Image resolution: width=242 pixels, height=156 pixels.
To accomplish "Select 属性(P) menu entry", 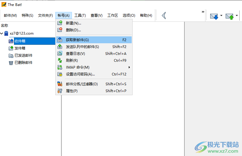I will click(x=94, y=91).
